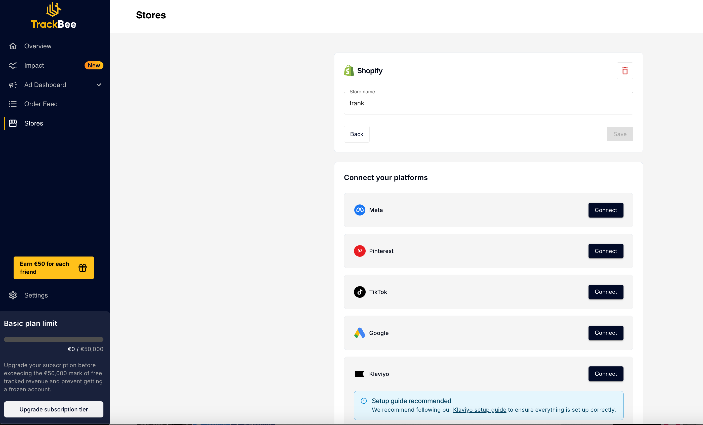Click the Setup guide recommended heading
703x425 pixels.
click(x=411, y=401)
